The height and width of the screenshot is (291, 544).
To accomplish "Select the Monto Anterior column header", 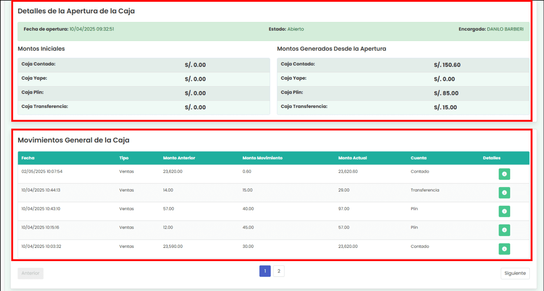I will (x=179, y=158).
